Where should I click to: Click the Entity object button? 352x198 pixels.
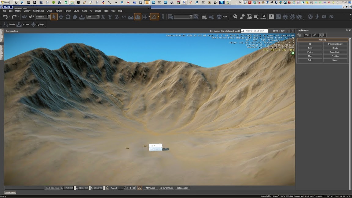pos(310,52)
